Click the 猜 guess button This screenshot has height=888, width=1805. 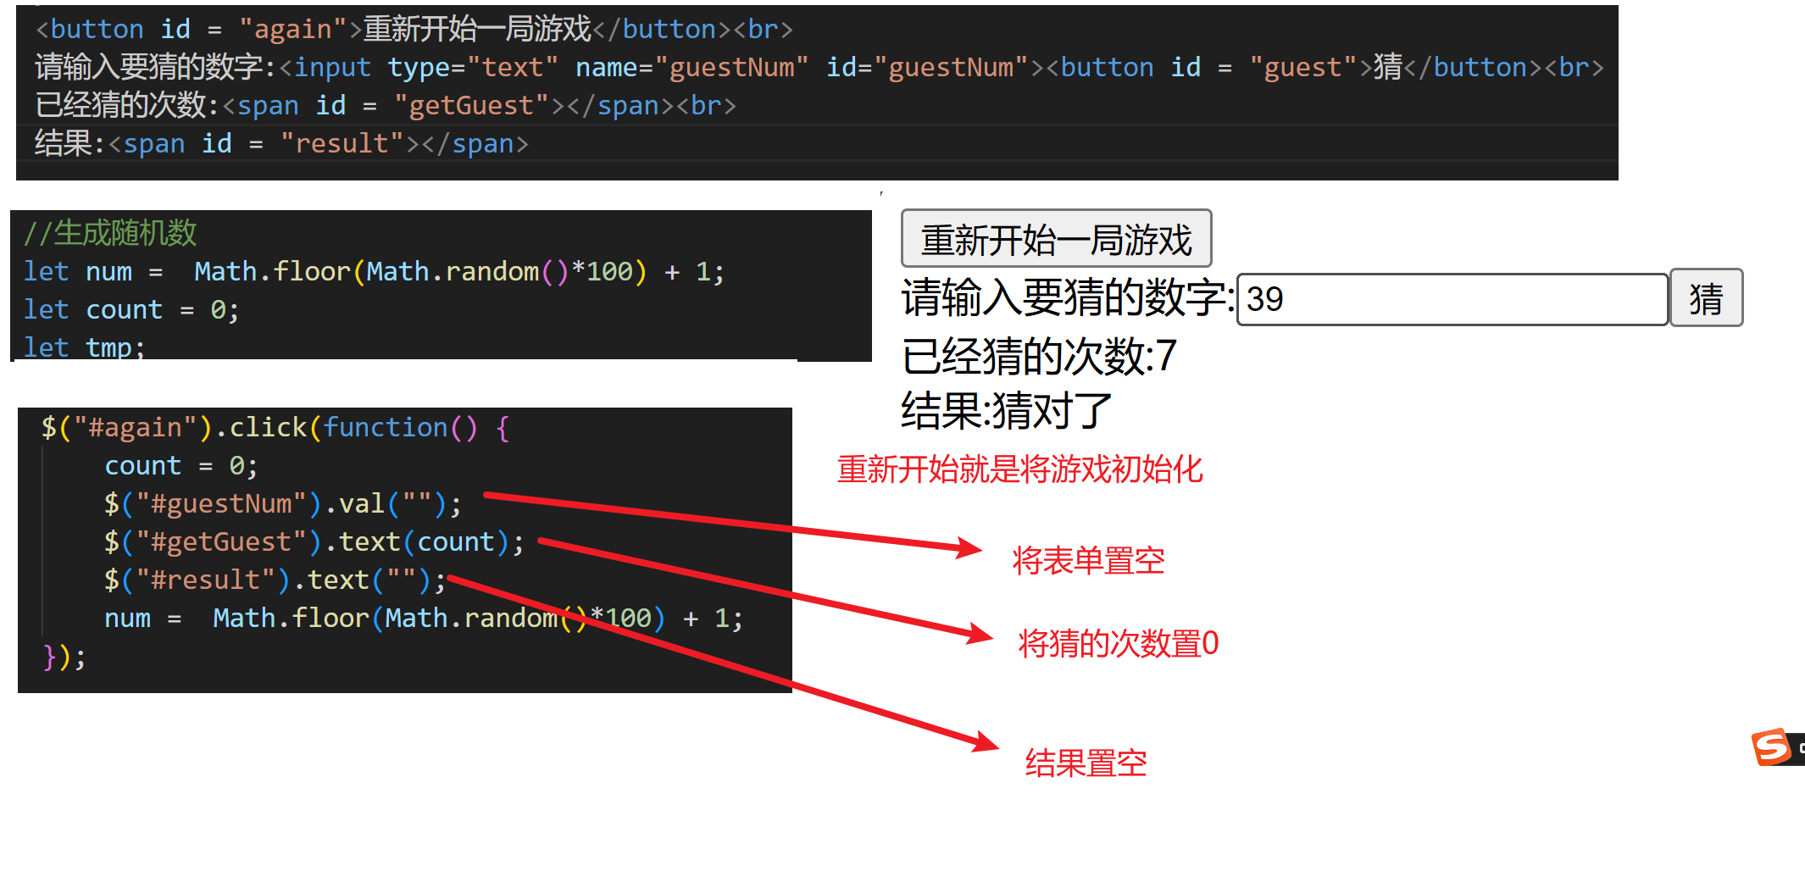1706,298
